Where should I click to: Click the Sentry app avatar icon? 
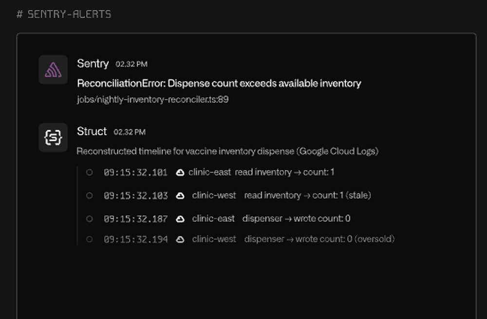(x=53, y=69)
